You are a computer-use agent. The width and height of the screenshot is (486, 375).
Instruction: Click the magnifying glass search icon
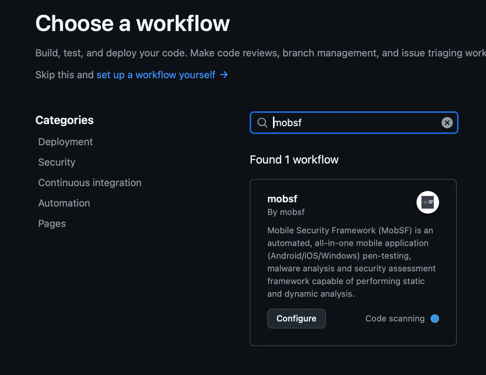tap(262, 123)
